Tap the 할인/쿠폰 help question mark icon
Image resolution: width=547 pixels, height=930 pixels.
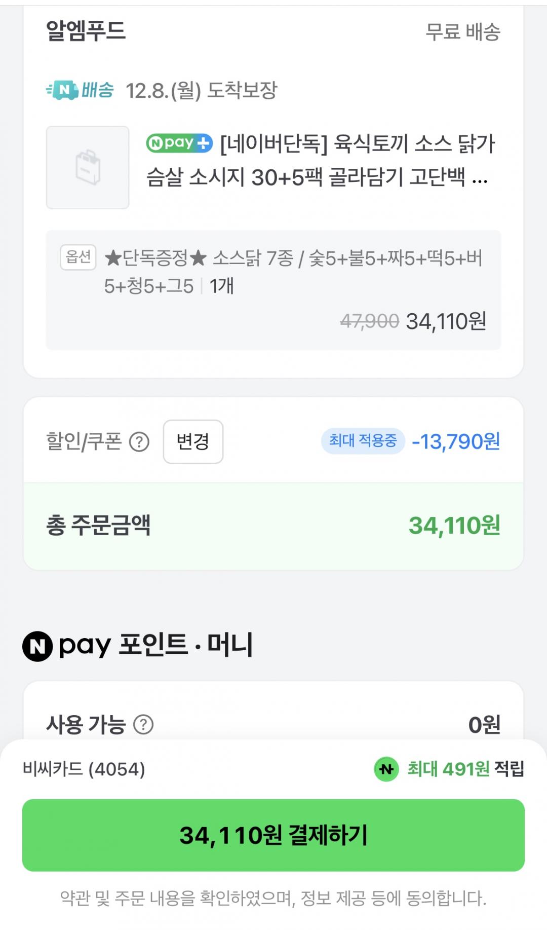point(139,442)
